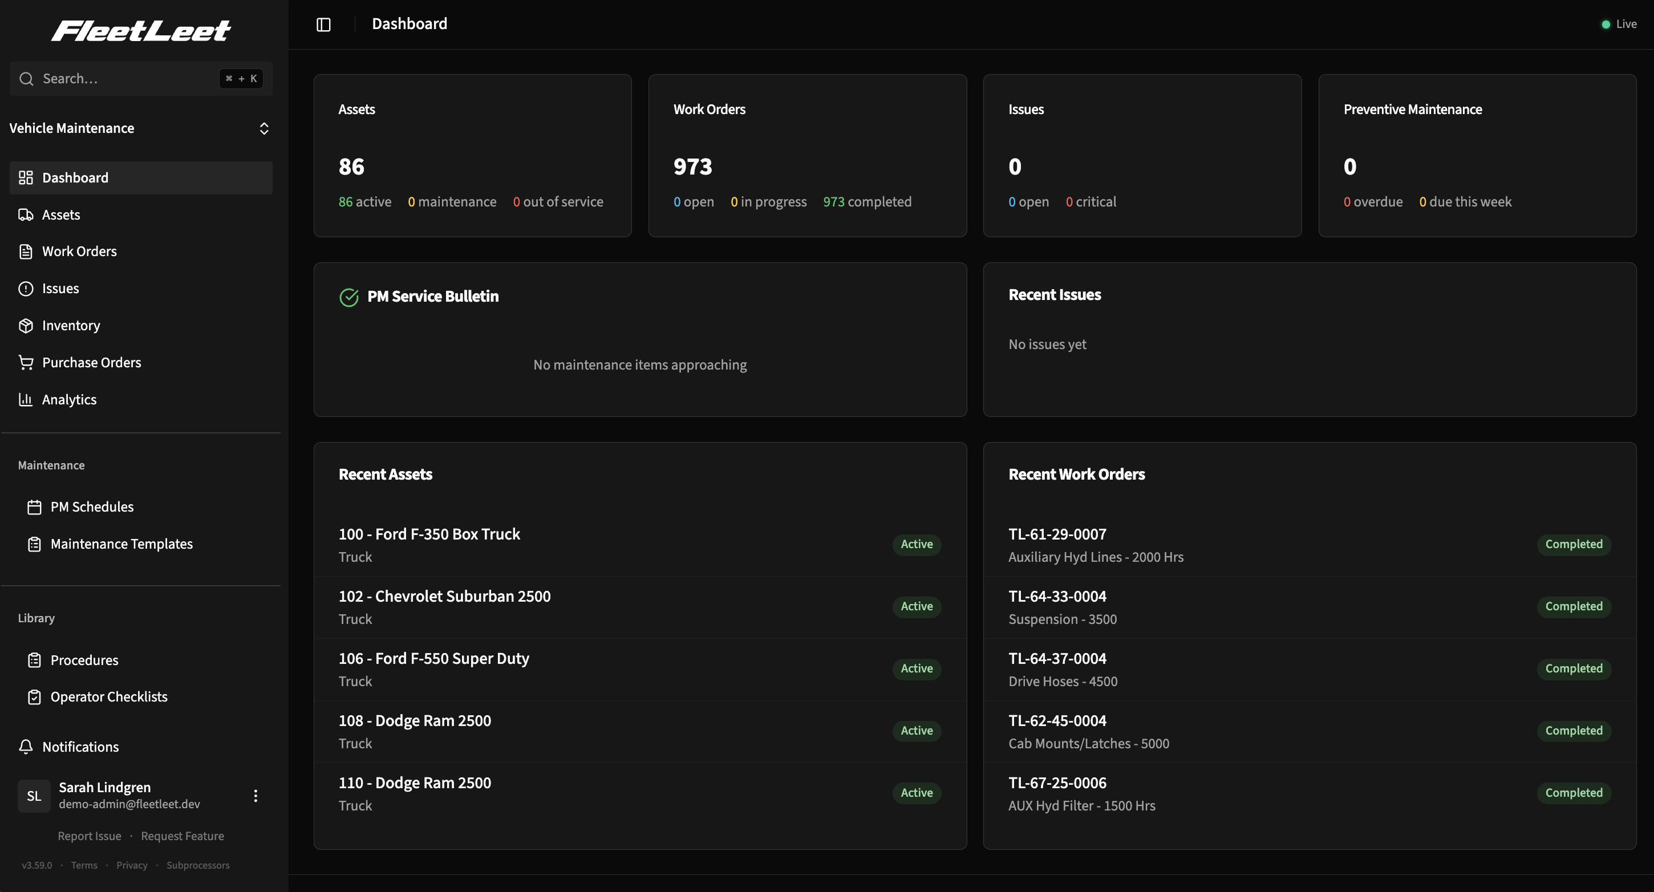Click the Report Issue link
The image size is (1654, 892).
pyautogui.click(x=89, y=836)
